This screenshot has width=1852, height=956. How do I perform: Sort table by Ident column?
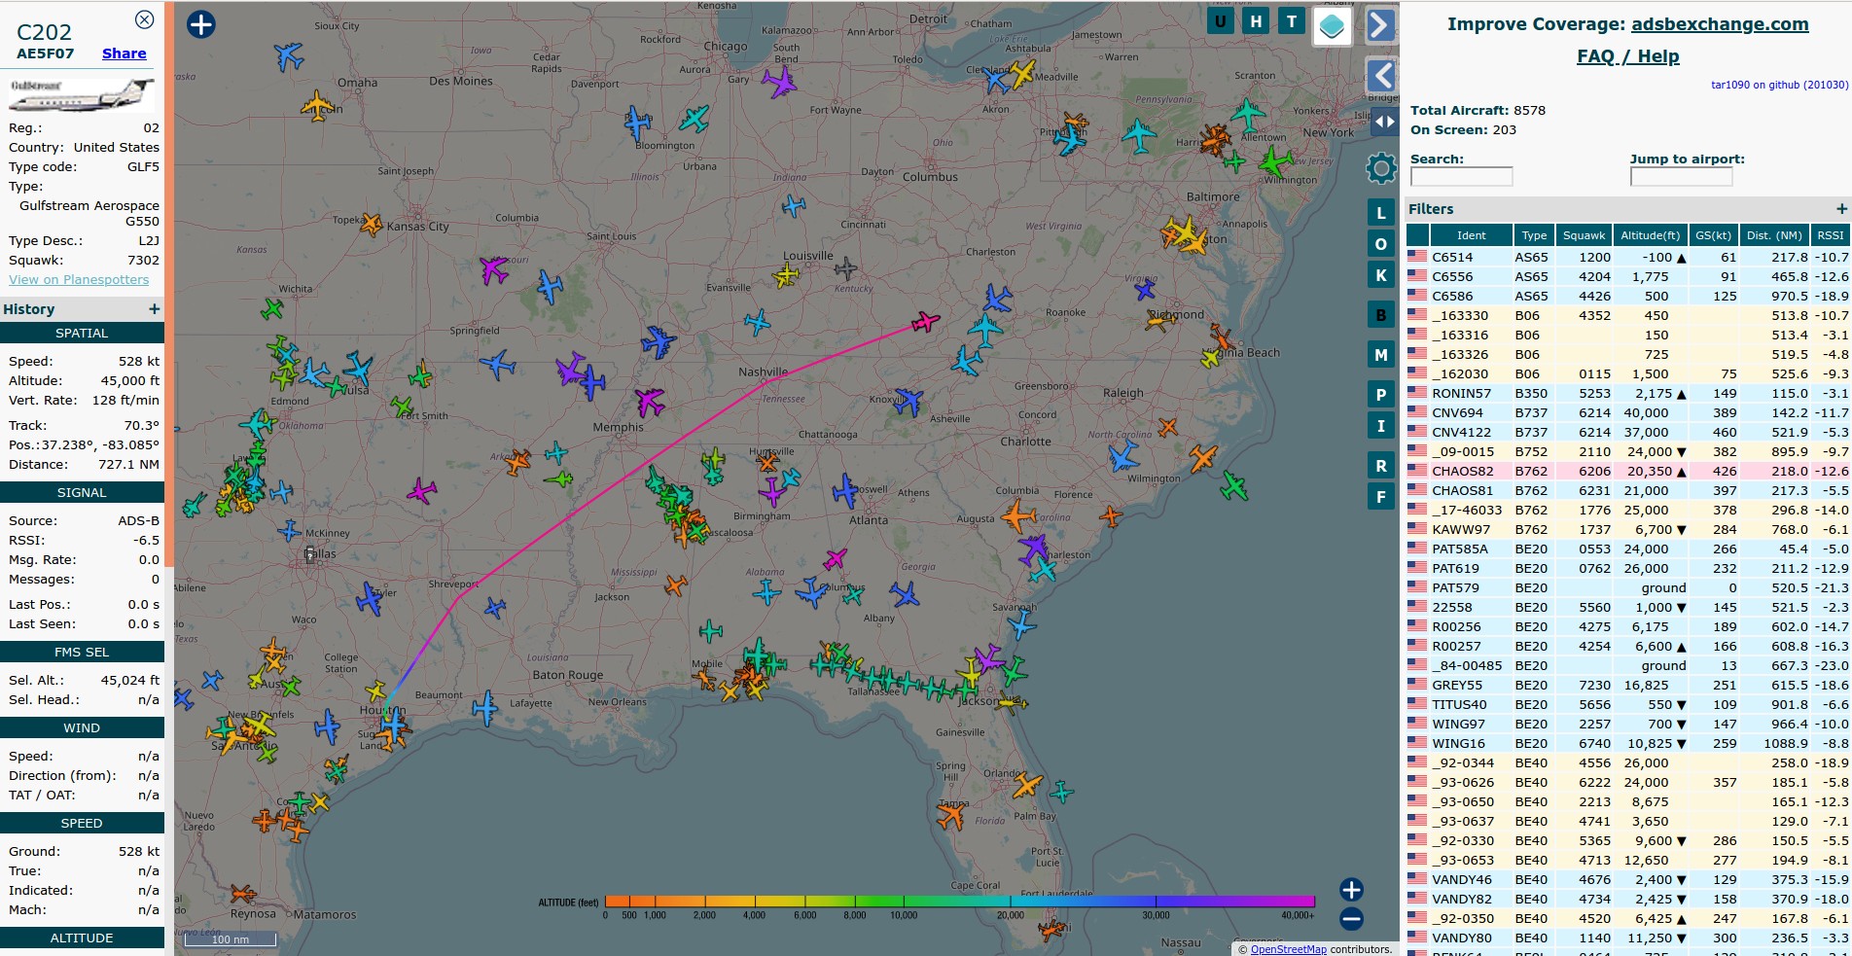[x=1471, y=235]
